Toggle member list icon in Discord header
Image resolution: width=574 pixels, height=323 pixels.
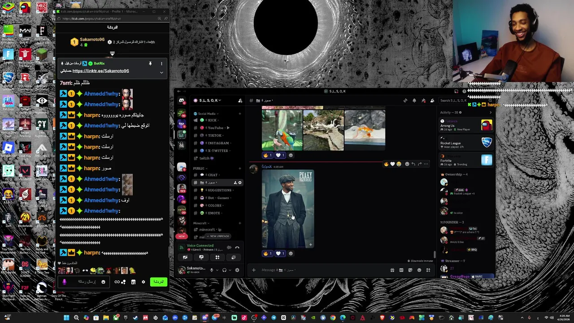pyautogui.click(x=432, y=100)
